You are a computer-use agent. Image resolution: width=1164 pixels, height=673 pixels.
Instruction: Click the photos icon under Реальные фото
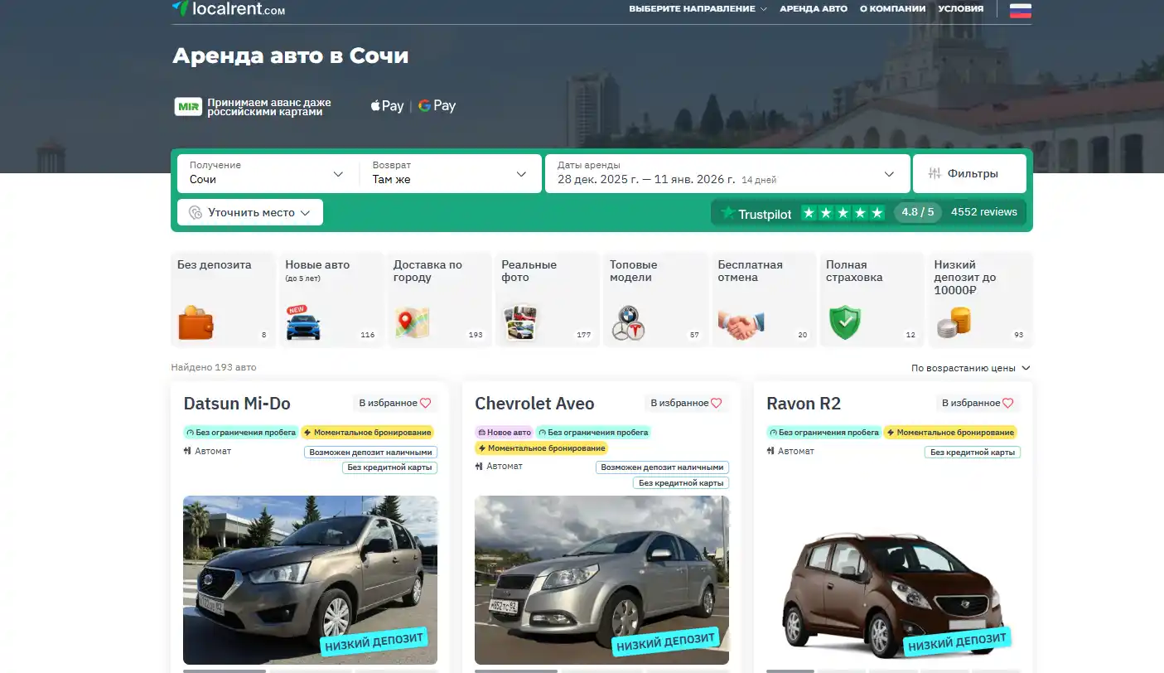(520, 322)
